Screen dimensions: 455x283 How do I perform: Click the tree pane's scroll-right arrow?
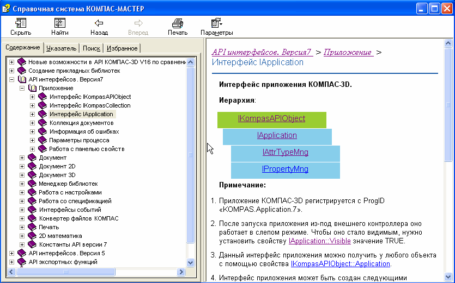[181, 272]
